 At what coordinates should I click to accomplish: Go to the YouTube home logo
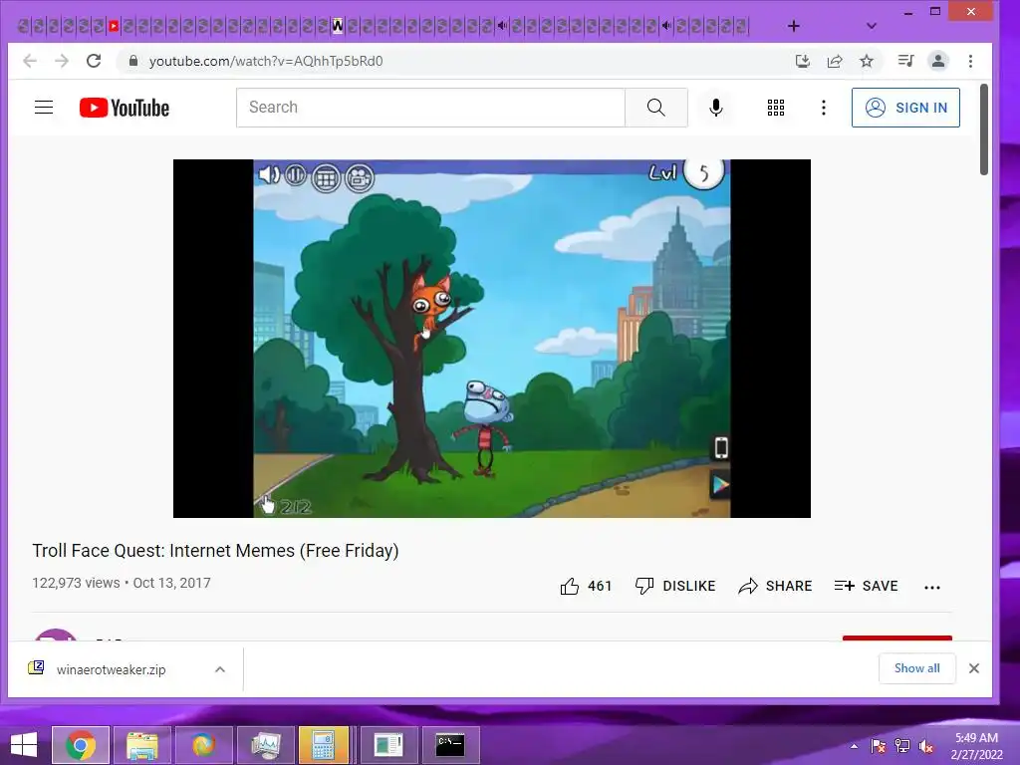(125, 108)
